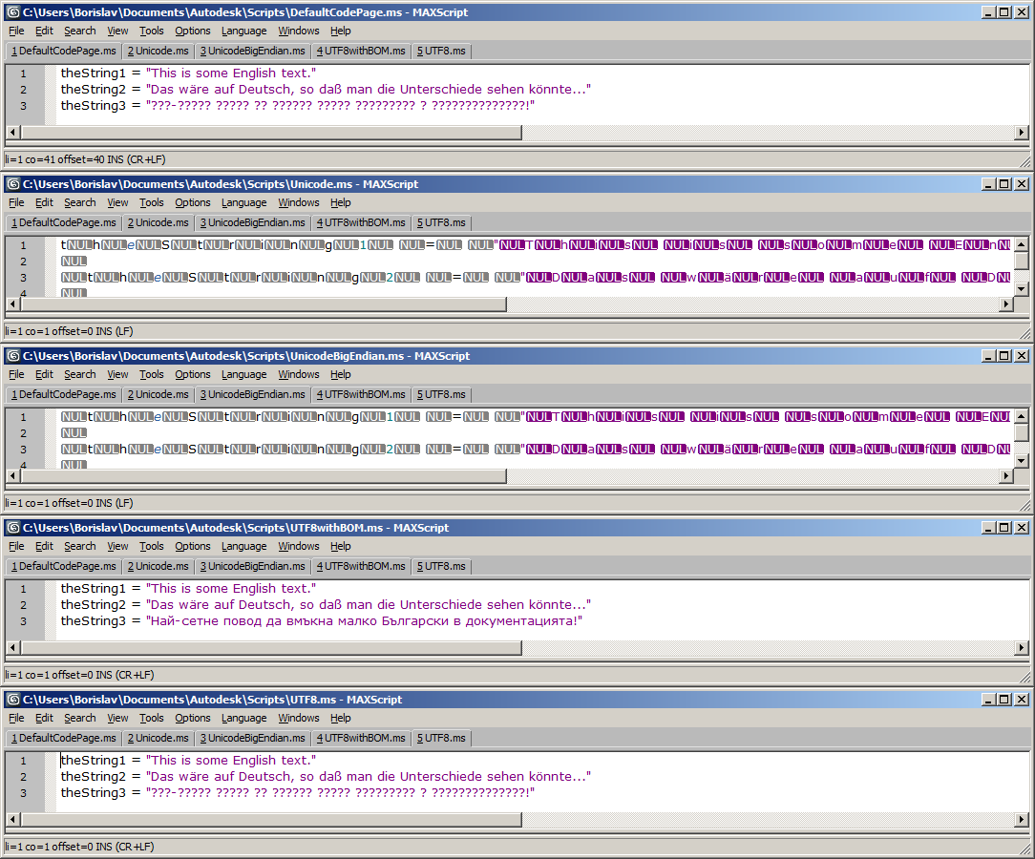The height and width of the screenshot is (859, 1035).
Task: Select 4 UTF8withBOM.ms tab in UnicodeBigEndian.ms window
Action: tap(361, 394)
